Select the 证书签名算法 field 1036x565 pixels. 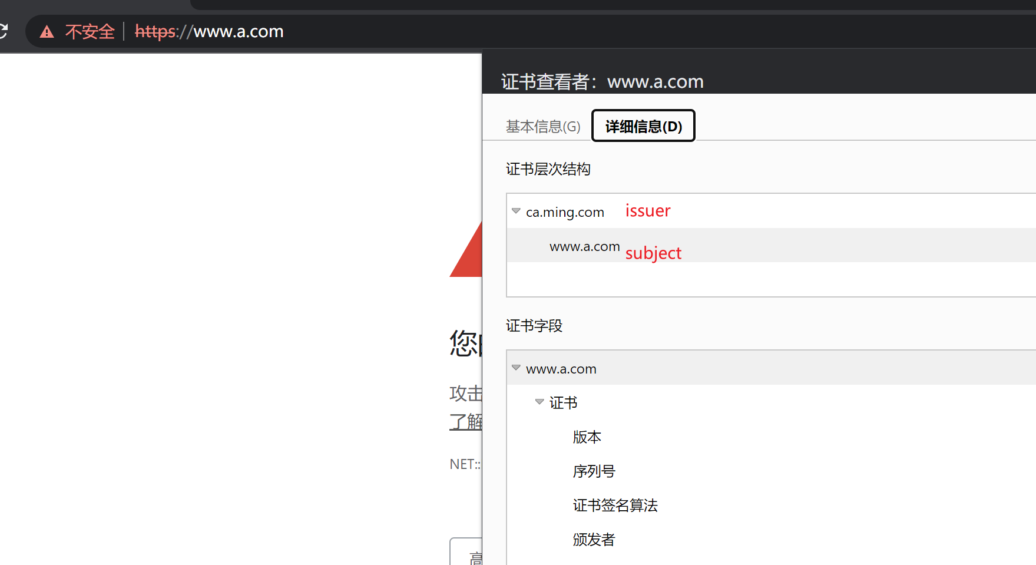click(x=615, y=505)
